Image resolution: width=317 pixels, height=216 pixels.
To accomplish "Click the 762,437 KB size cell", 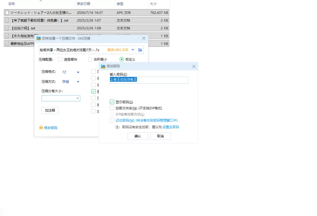I will point(159,13).
